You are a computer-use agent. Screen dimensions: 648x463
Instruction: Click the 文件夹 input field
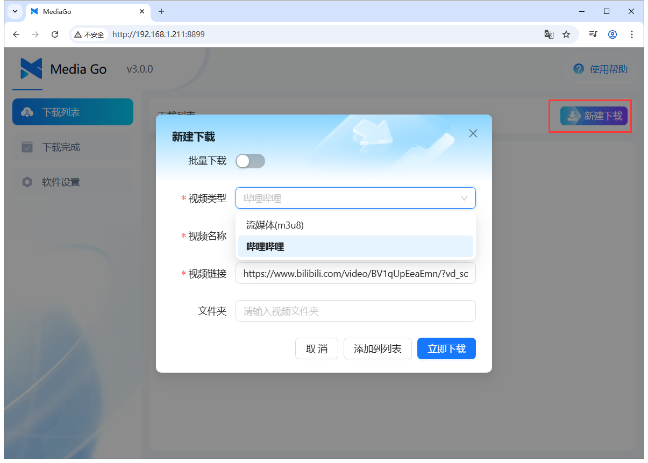[x=355, y=311]
